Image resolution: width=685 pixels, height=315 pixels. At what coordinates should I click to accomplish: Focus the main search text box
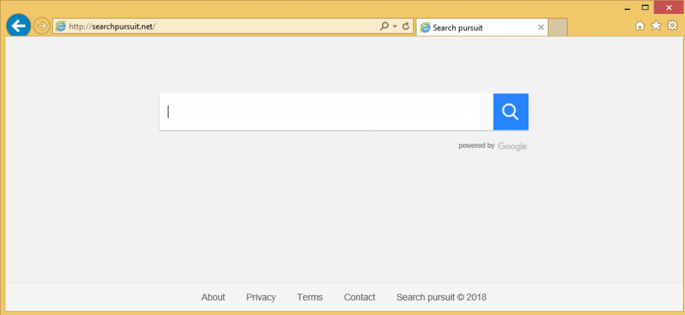point(326,112)
